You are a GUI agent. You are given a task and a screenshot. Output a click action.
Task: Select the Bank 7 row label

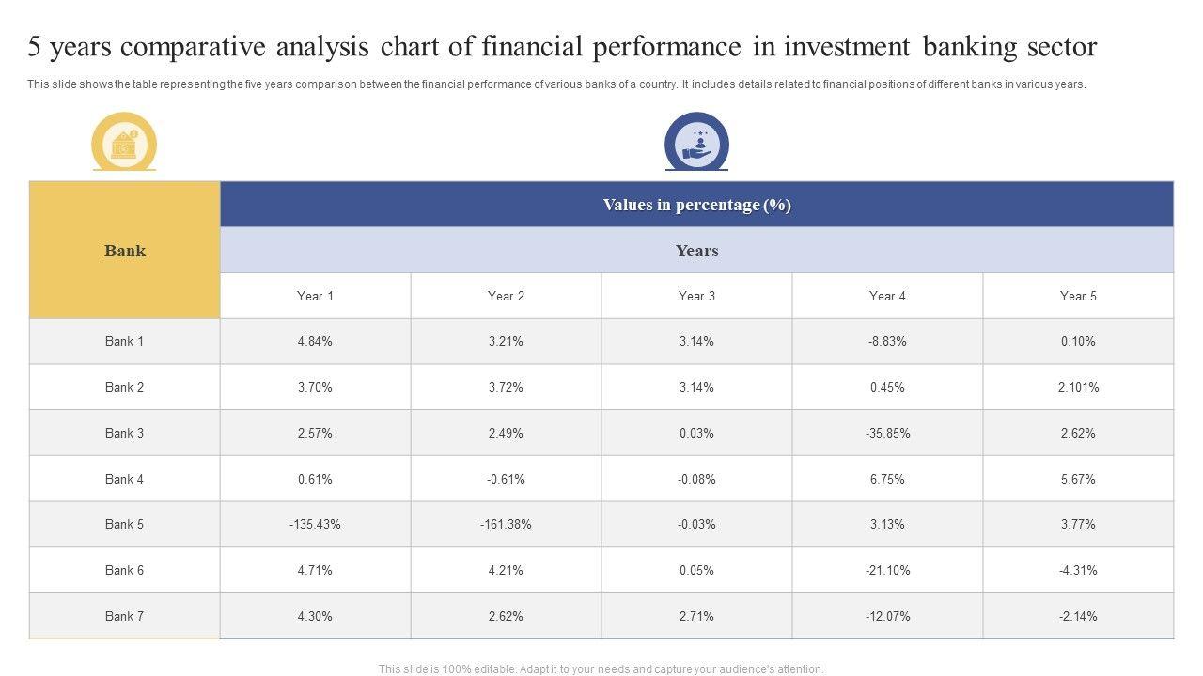[x=125, y=616]
